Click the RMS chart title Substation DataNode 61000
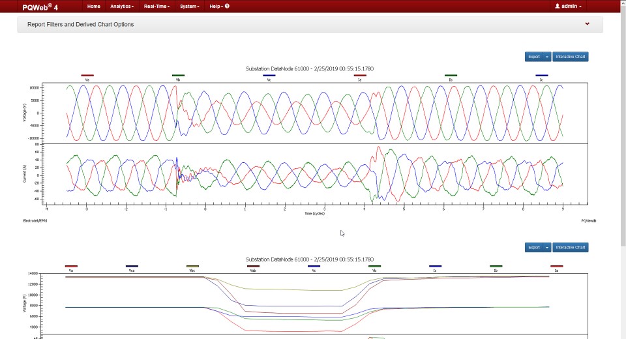 [309, 259]
